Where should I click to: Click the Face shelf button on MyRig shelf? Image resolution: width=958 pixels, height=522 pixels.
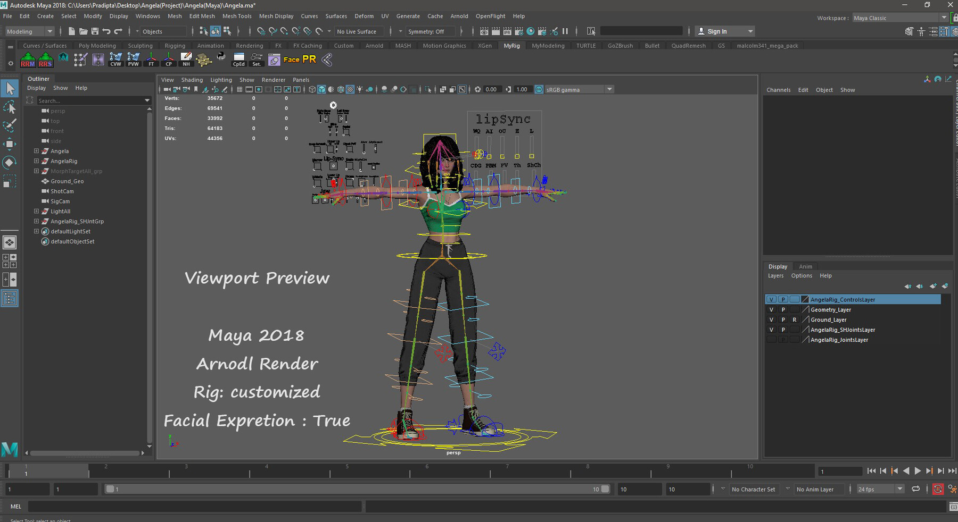coord(292,60)
